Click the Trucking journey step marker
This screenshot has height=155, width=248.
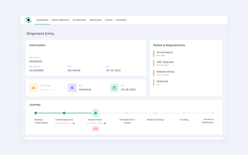184,113
